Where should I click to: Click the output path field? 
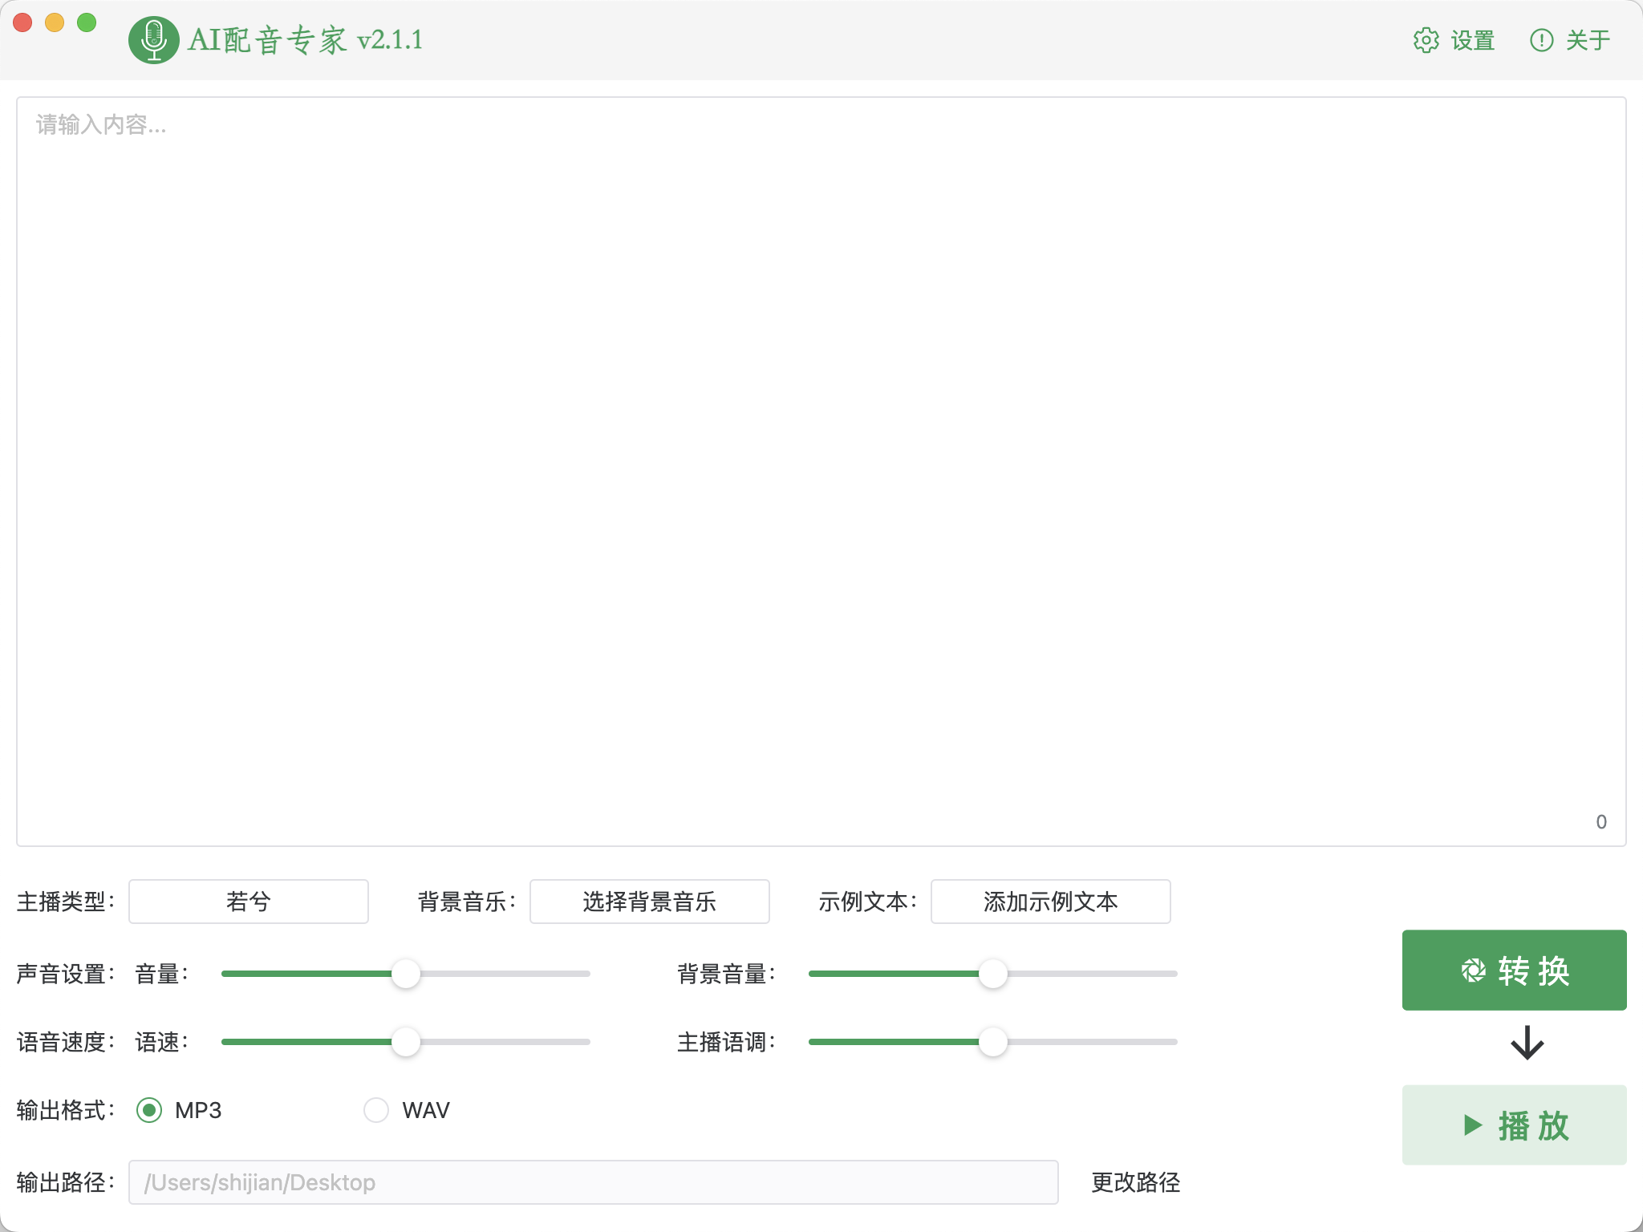pyautogui.click(x=594, y=1182)
